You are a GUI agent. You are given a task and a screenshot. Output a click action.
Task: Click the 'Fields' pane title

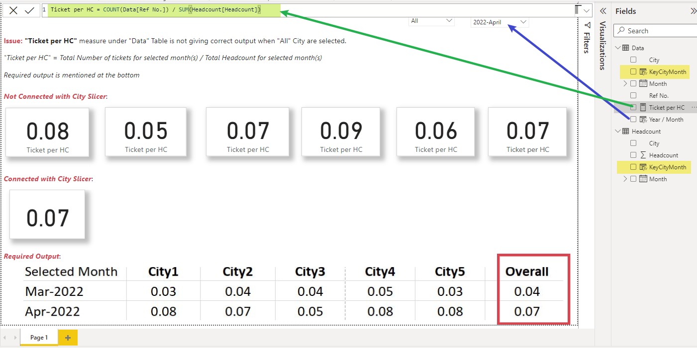click(x=626, y=11)
